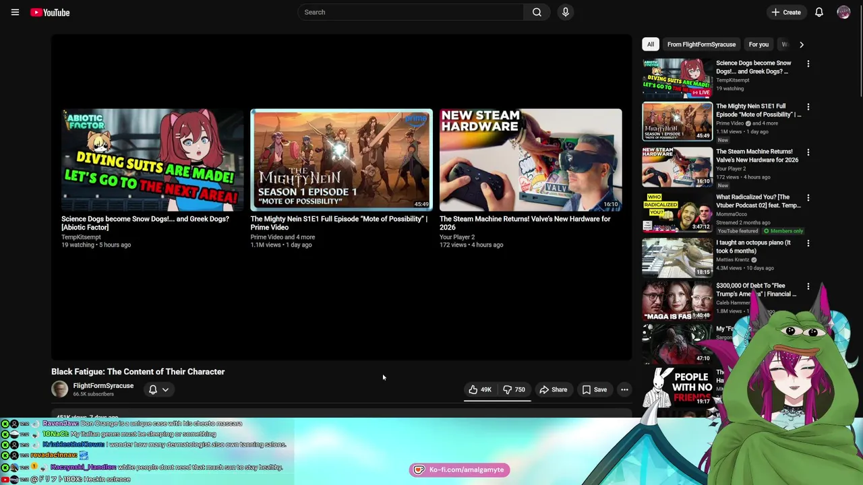This screenshot has height=485, width=863.
Task: Open options for octopus piano video
Action: point(808,244)
